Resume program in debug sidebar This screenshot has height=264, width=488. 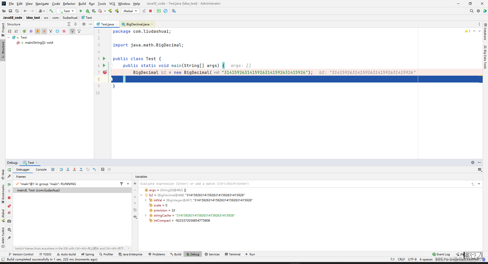(9, 184)
